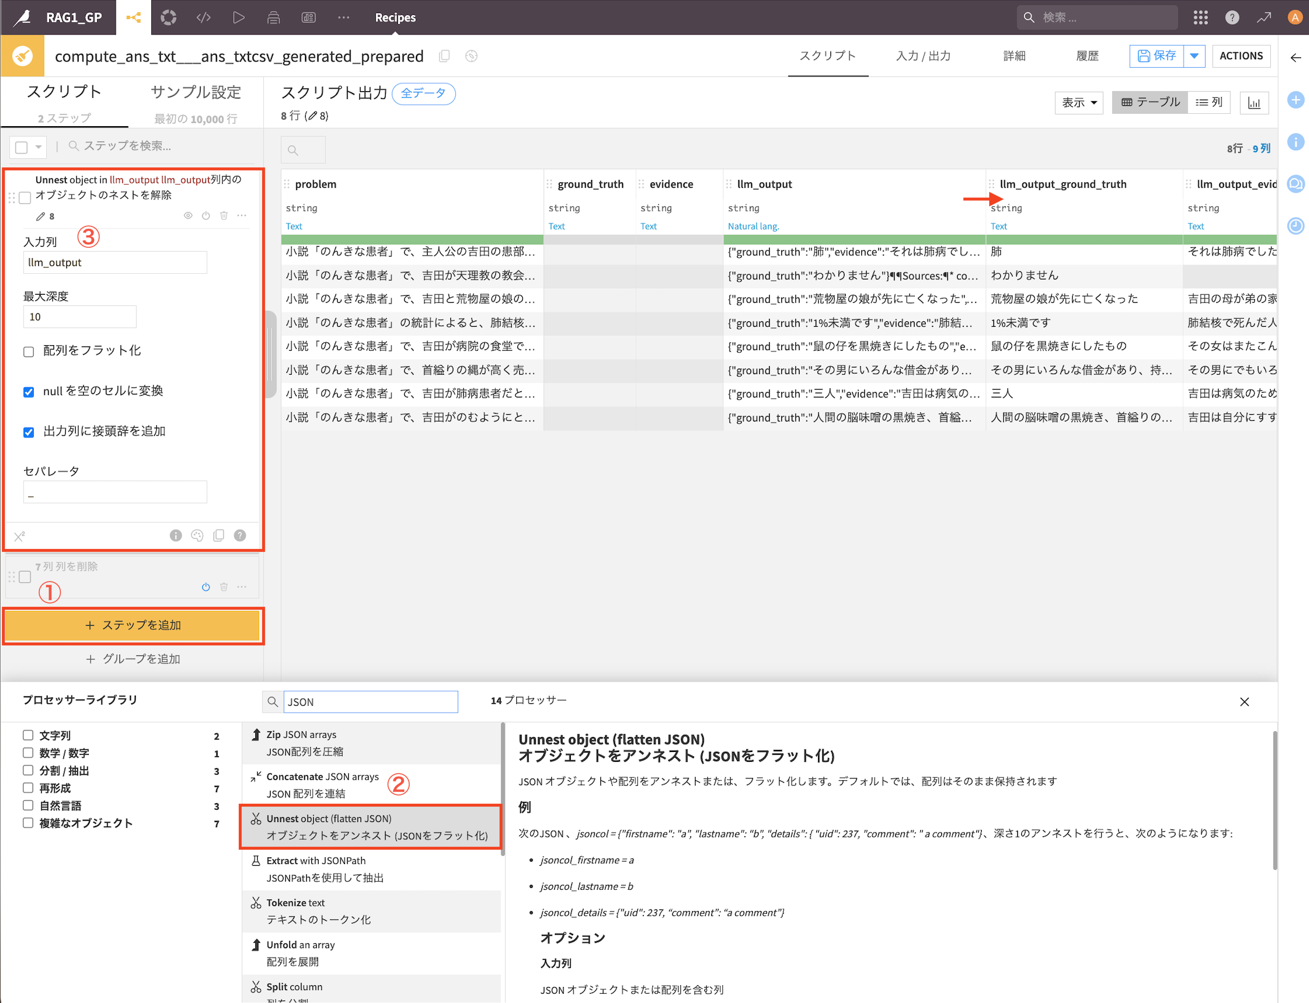Open the 表示 dropdown
Viewport: 1309px width, 1003px height.
click(x=1078, y=103)
